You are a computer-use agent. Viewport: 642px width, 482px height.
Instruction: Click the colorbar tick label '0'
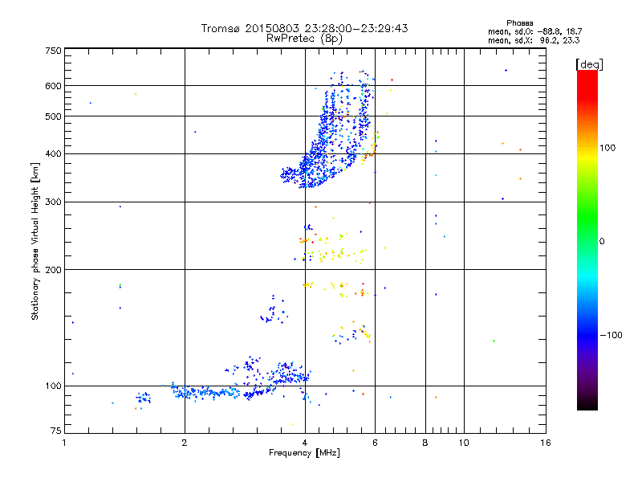point(602,242)
